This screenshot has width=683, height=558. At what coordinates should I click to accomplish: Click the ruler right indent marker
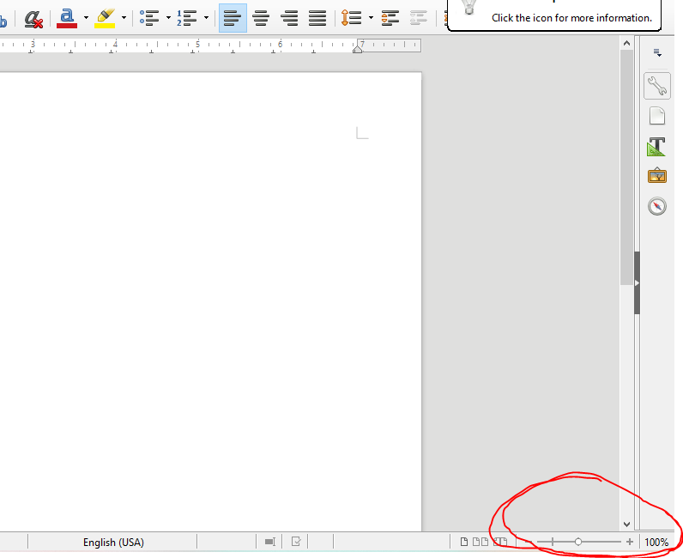coord(358,49)
